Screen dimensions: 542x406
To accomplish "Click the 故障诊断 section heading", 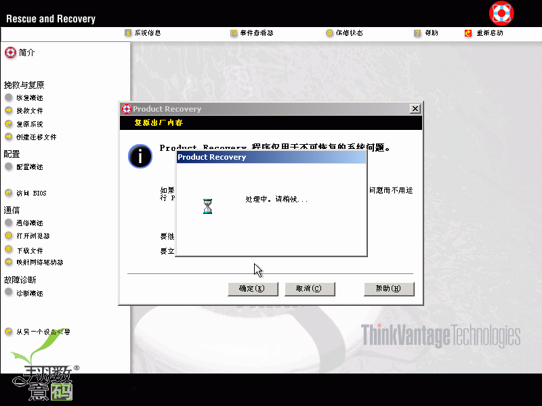I will (x=20, y=279).
